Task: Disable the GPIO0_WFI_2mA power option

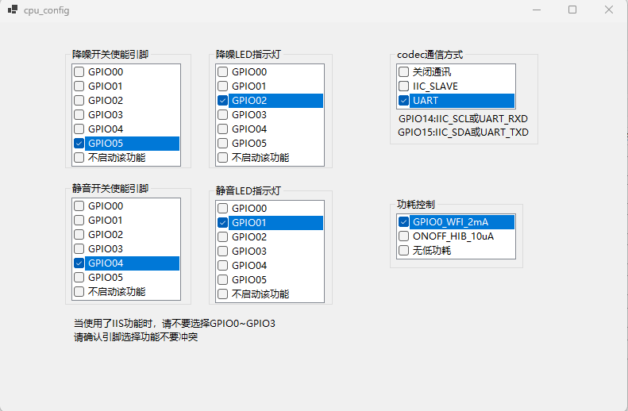Action: click(x=404, y=222)
